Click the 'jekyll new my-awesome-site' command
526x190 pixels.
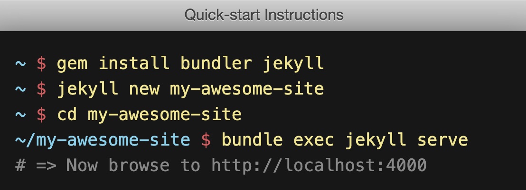tap(190, 89)
